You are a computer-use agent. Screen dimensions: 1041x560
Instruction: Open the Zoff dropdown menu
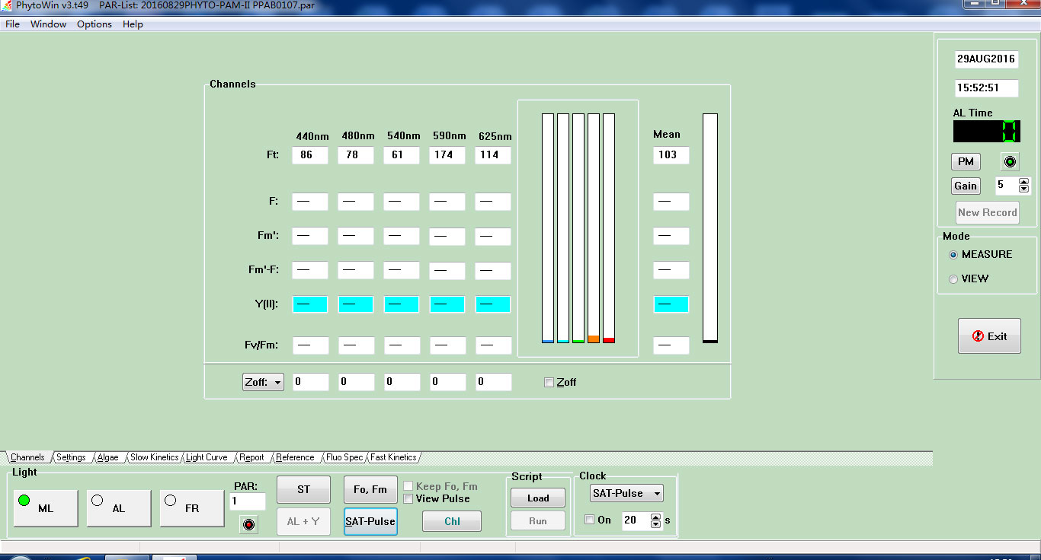tap(263, 383)
